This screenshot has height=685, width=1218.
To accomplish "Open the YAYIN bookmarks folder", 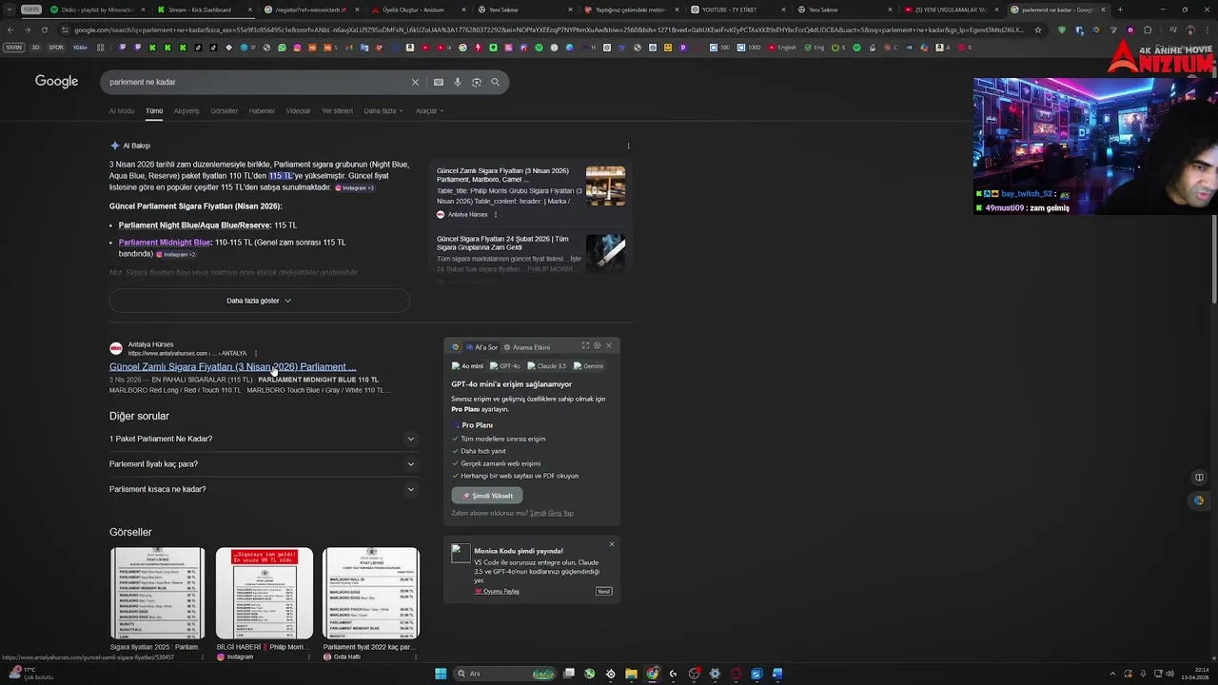I will 13,48.
